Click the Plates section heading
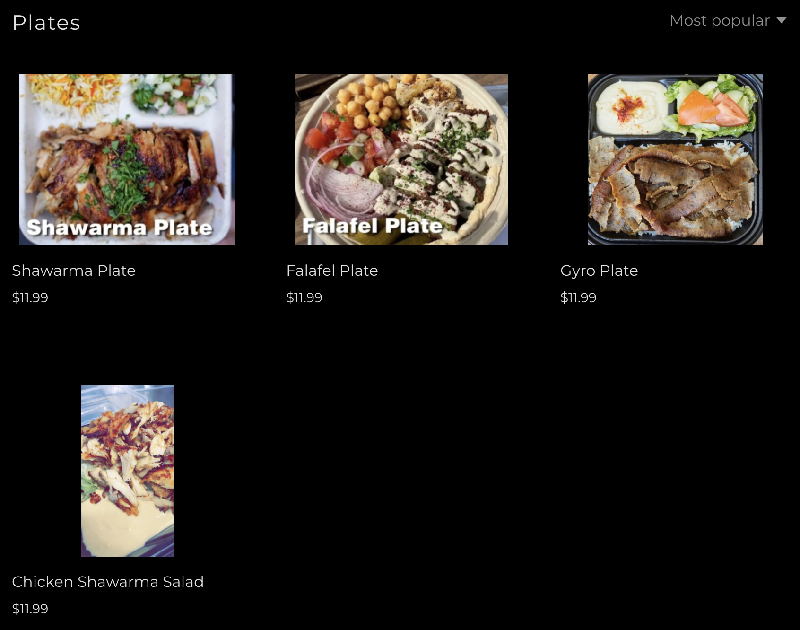The image size is (800, 630). coord(46,23)
